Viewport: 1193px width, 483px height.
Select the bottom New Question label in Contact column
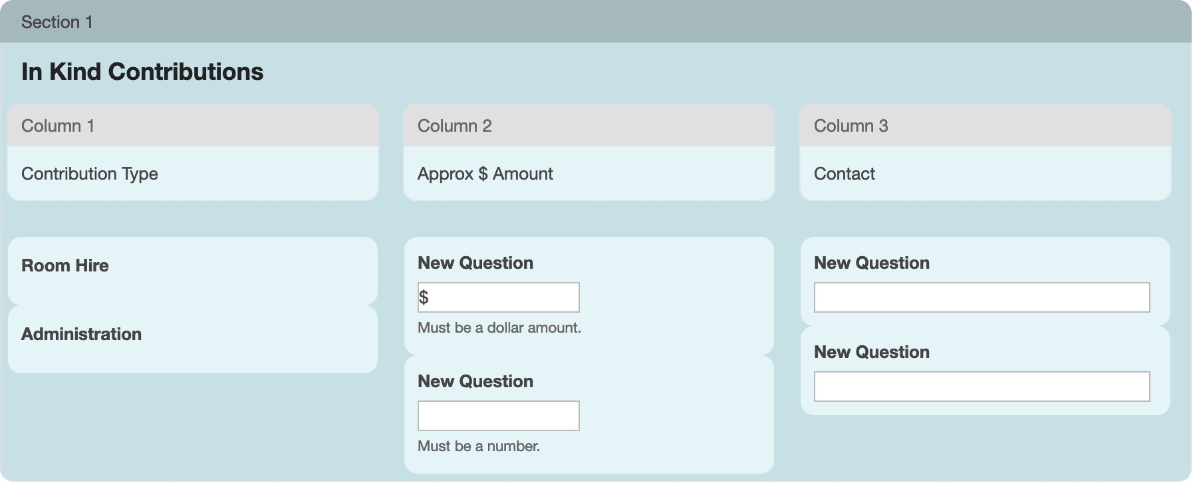point(871,352)
